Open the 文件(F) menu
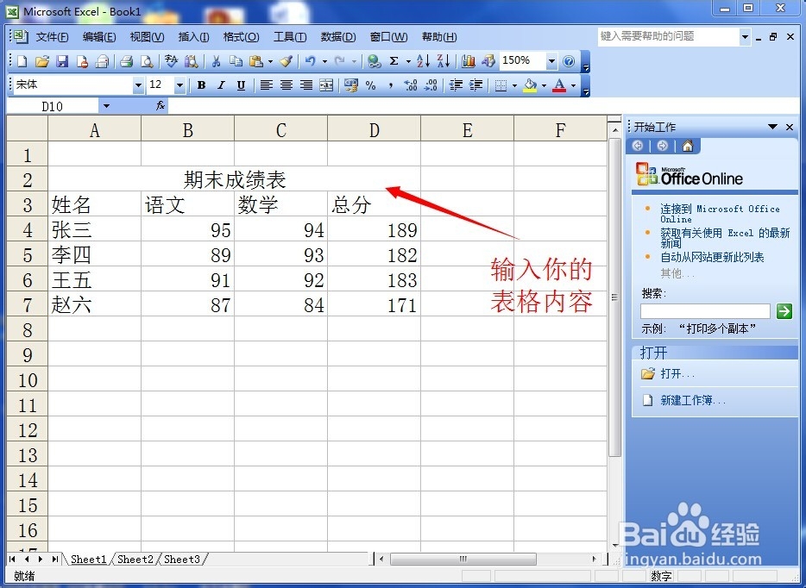This screenshot has width=806, height=588. coord(52,37)
